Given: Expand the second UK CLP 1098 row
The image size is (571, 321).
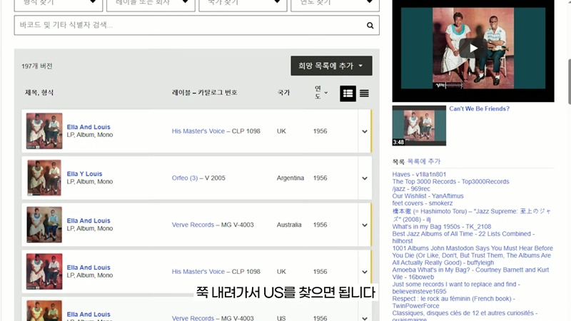Looking at the screenshot, I should (365, 272).
